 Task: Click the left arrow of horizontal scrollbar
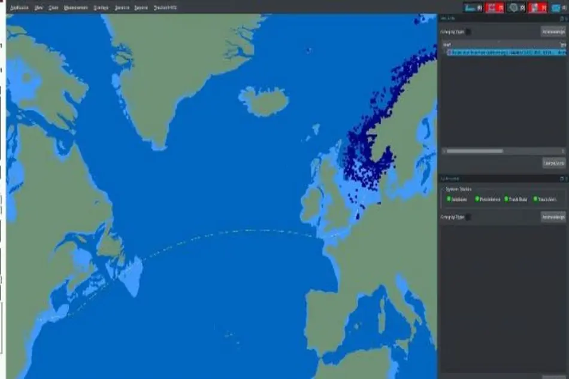point(444,151)
